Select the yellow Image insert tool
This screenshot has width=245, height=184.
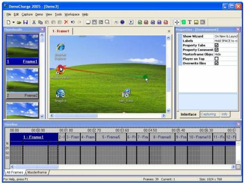tap(196, 22)
